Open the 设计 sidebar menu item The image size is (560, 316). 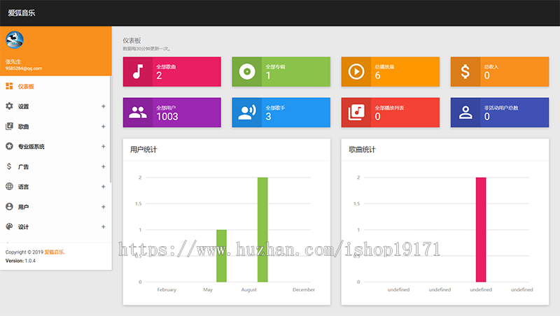click(x=55, y=227)
